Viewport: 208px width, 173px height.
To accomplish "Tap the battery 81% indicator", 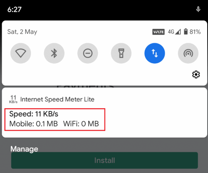I will (x=192, y=32).
